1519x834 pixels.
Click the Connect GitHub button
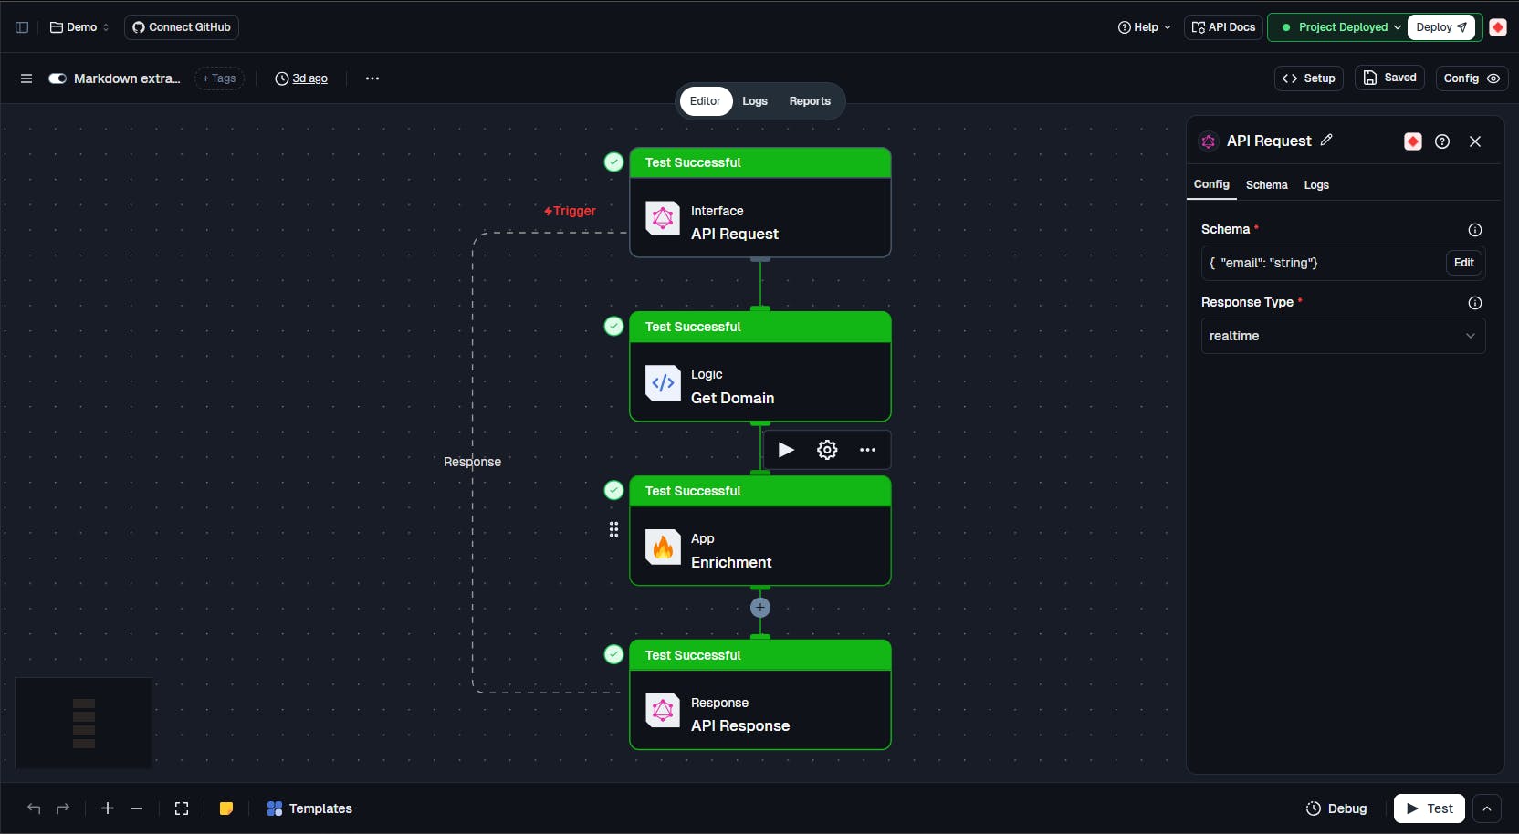pyautogui.click(x=182, y=27)
